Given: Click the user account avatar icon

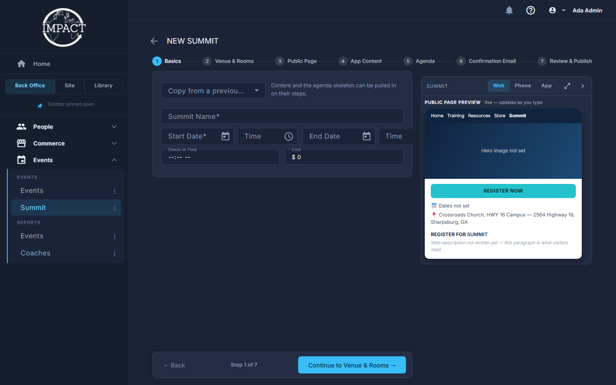Looking at the screenshot, I should click(552, 10).
